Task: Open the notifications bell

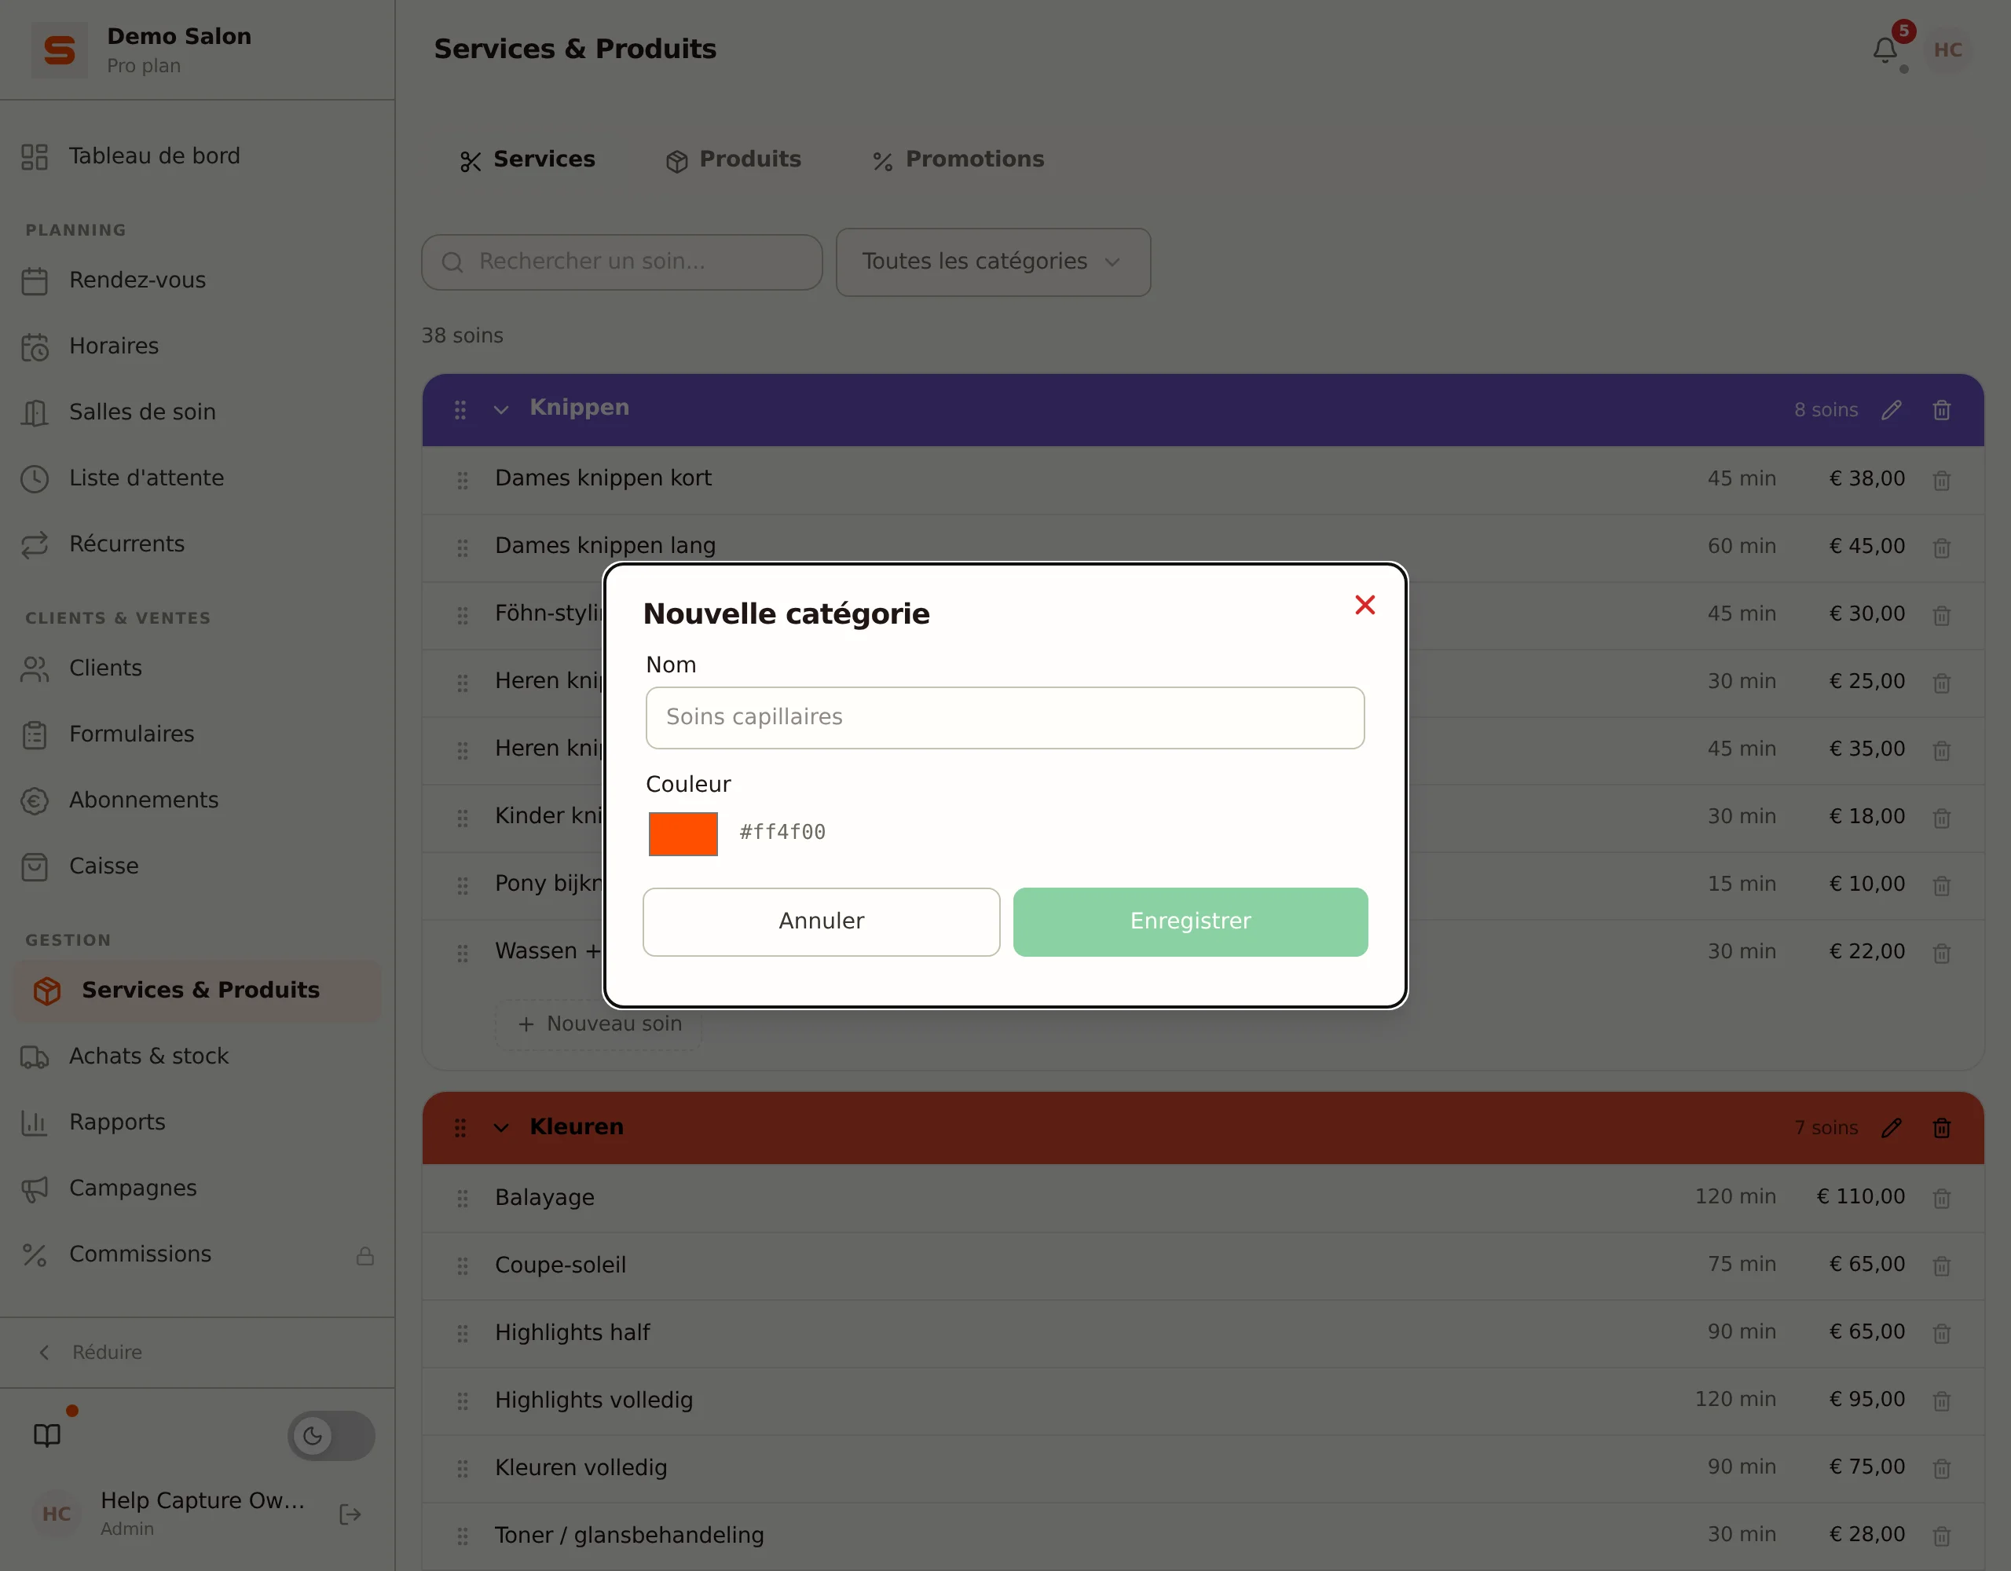Action: (x=1885, y=49)
